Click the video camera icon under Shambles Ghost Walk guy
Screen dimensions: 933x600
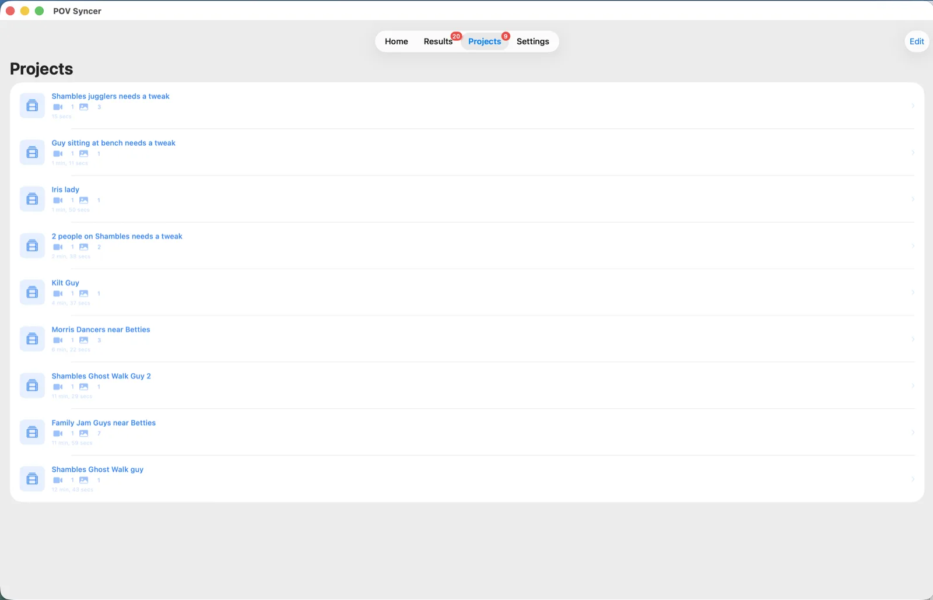(x=58, y=480)
